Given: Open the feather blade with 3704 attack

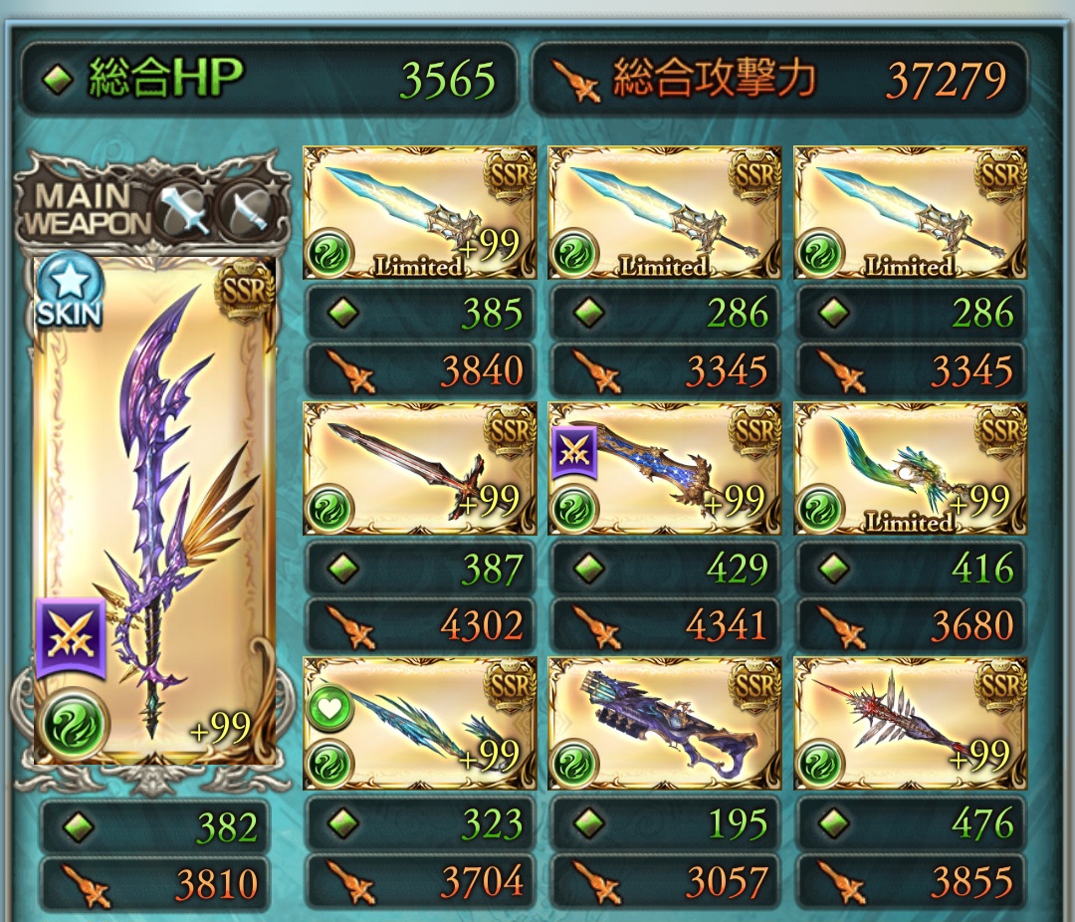Looking at the screenshot, I should [420, 724].
